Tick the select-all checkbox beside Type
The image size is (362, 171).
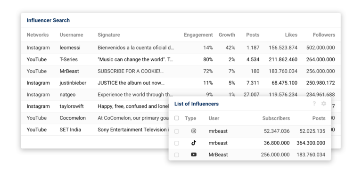[177, 118]
